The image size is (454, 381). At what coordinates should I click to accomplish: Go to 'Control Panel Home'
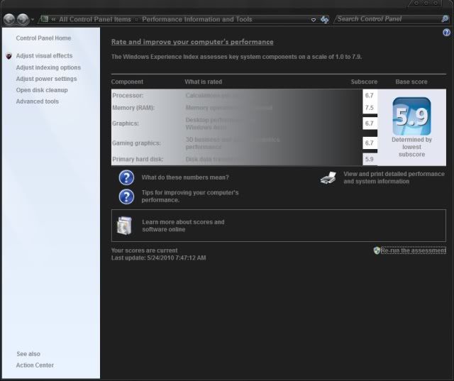click(x=43, y=38)
